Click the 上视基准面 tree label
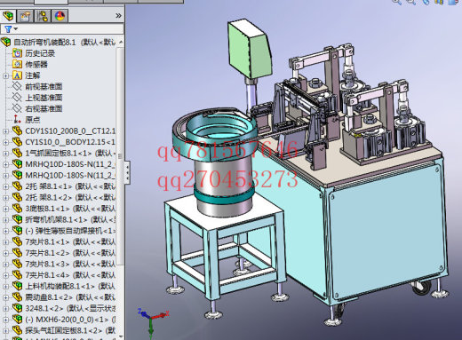The width and height of the screenshot is (462, 340). tap(44, 98)
